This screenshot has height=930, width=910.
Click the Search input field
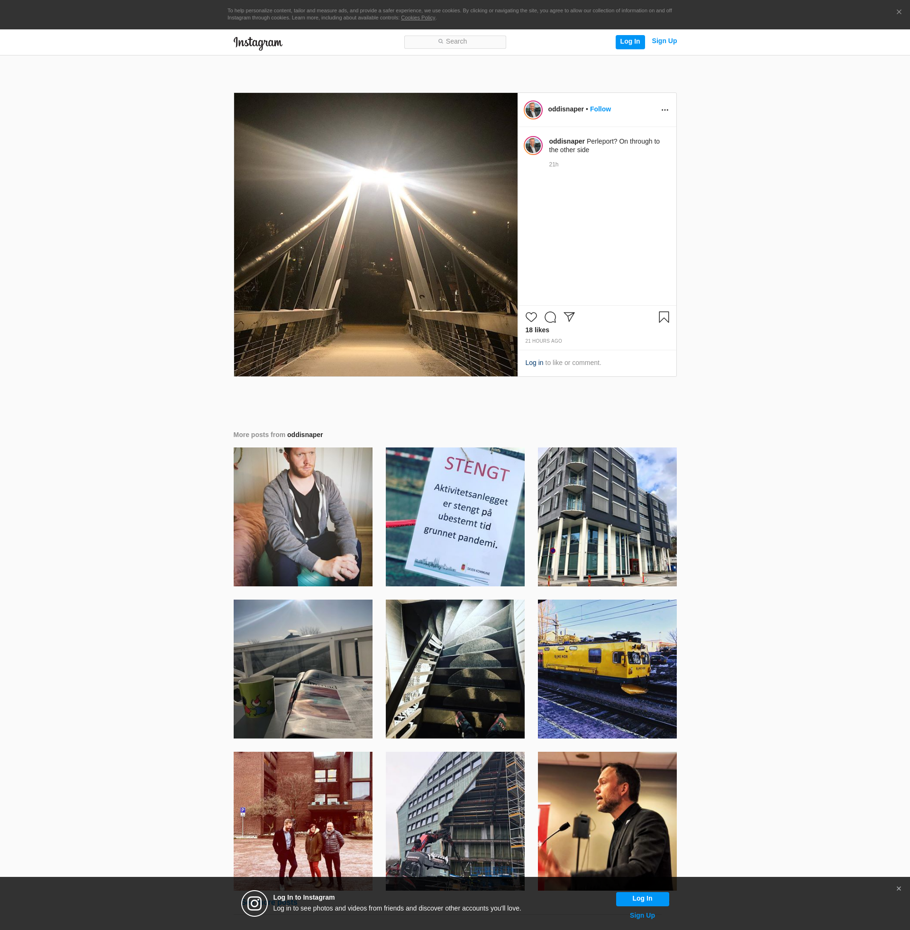455,42
